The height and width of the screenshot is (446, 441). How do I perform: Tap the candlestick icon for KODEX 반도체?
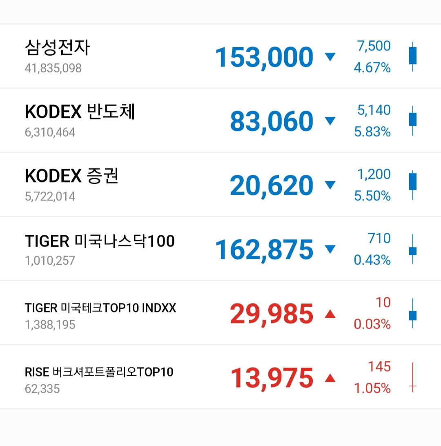[x=413, y=120]
